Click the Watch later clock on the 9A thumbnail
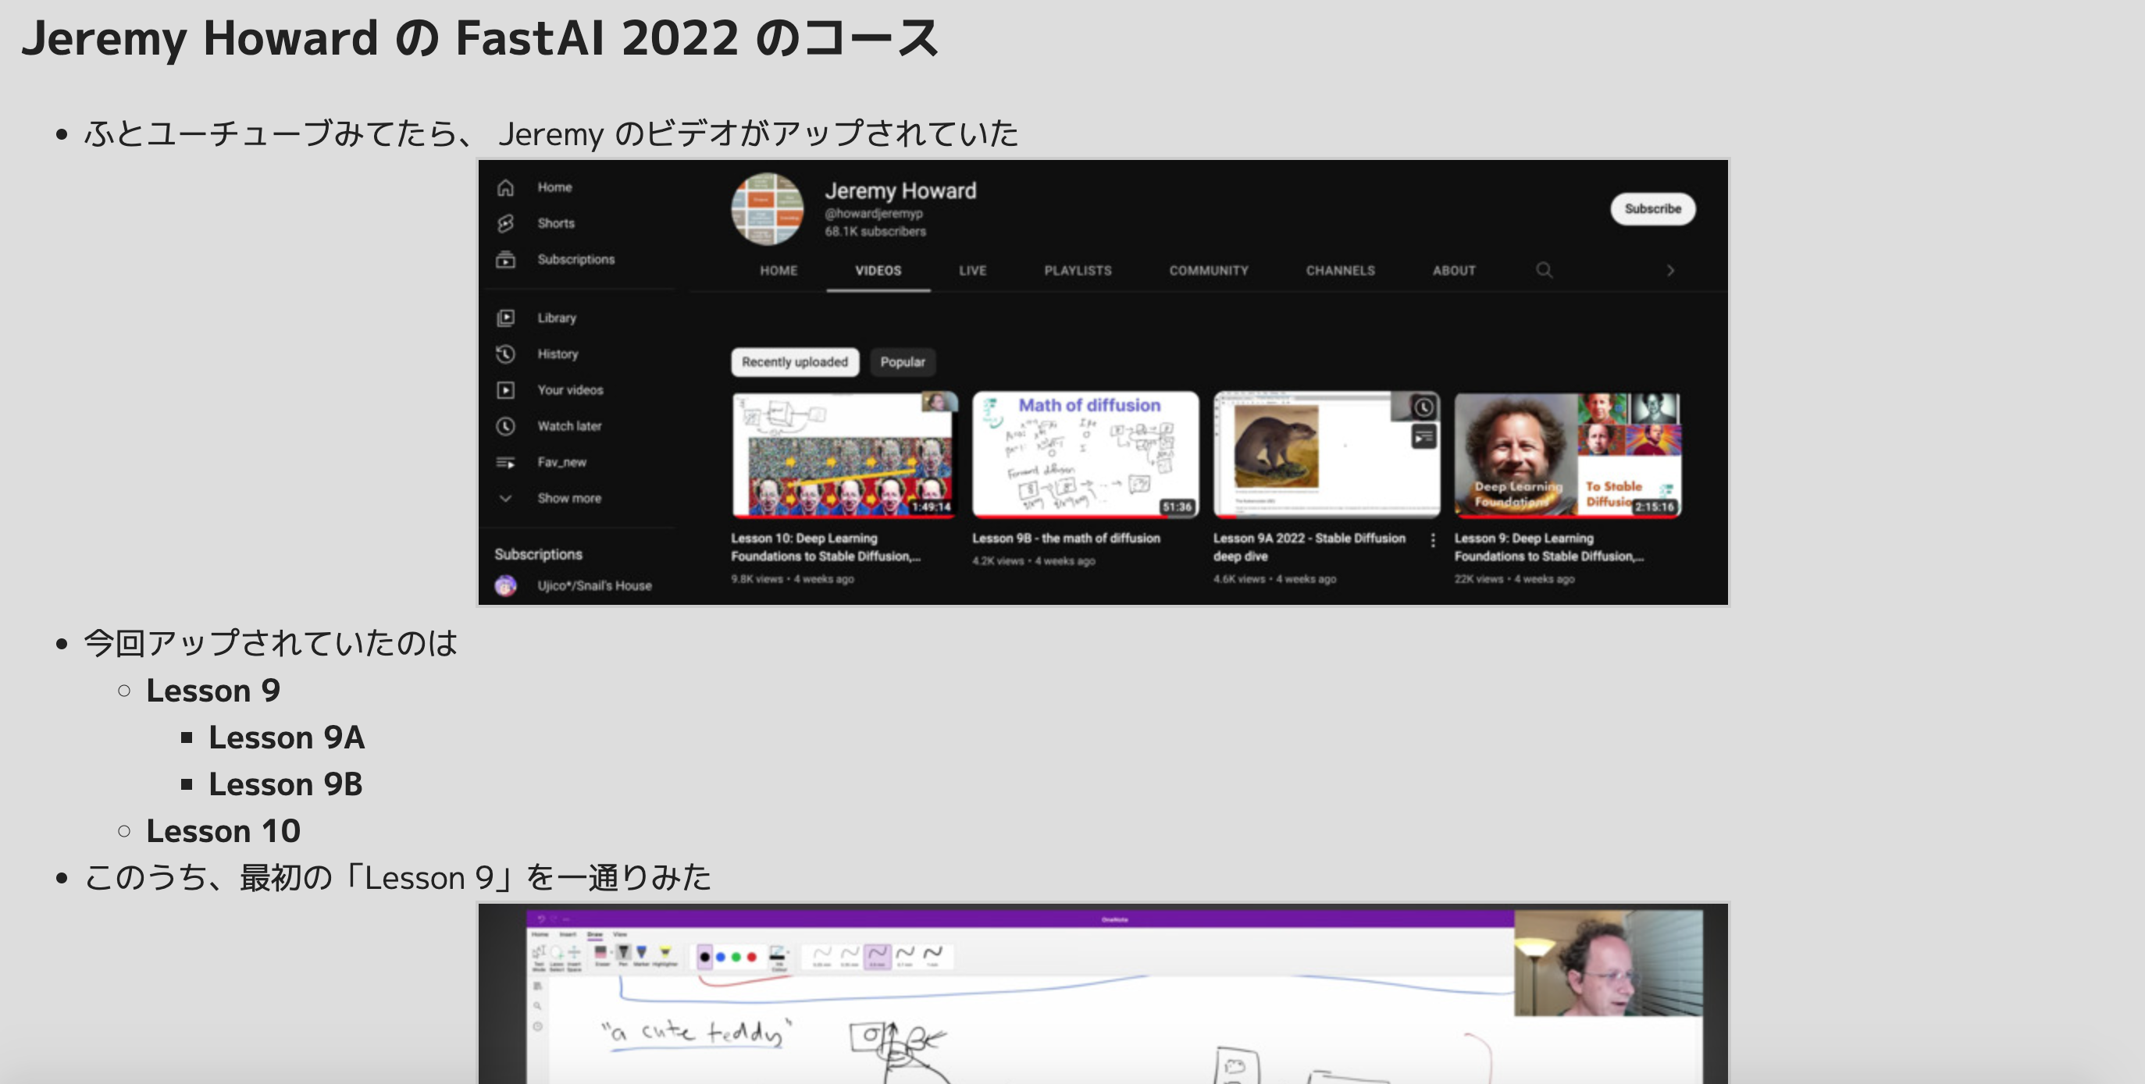Viewport: 2145px width, 1084px height. pyautogui.click(x=1424, y=407)
